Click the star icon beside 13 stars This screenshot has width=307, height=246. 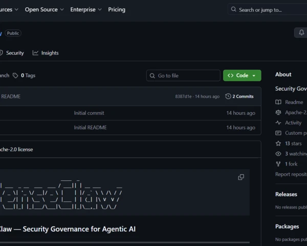click(x=278, y=143)
